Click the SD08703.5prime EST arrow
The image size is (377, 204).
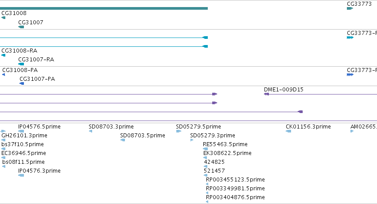(x=123, y=140)
